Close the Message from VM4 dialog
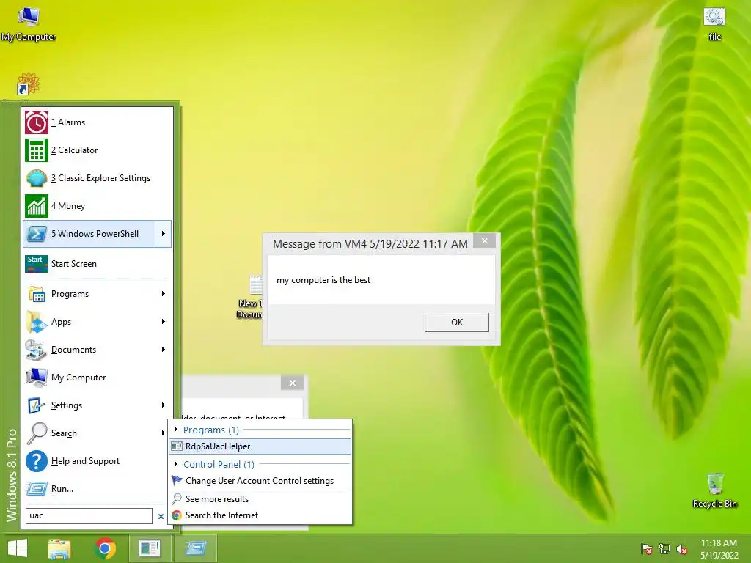Image resolution: width=751 pixels, height=563 pixels. coord(484,240)
